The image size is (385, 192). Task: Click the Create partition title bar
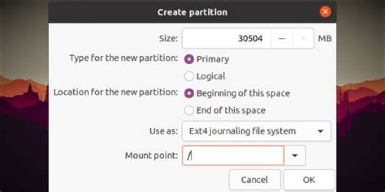click(192, 12)
